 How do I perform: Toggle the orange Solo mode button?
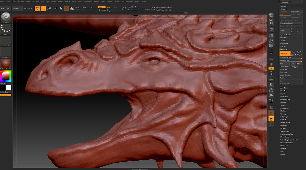point(271,119)
